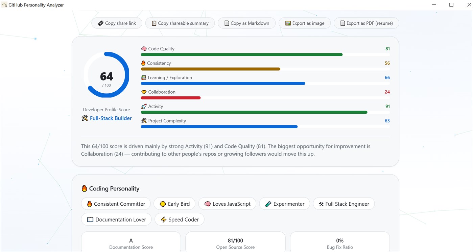The width and height of the screenshot is (473, 252).
Task: Select the Full Stack Engineer badge
Action: 344,204
